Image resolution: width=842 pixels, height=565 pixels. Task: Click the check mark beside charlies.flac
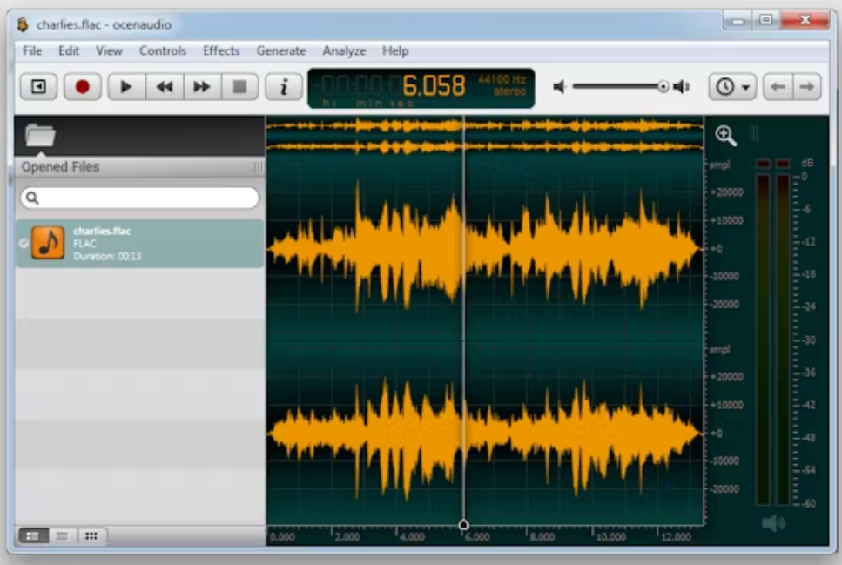(24, 243)
